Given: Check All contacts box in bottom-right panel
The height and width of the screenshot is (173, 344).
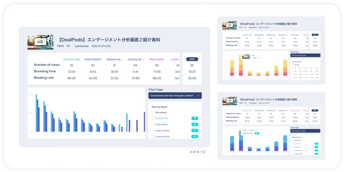Looking at the screenshot, I should pos(293,140).
